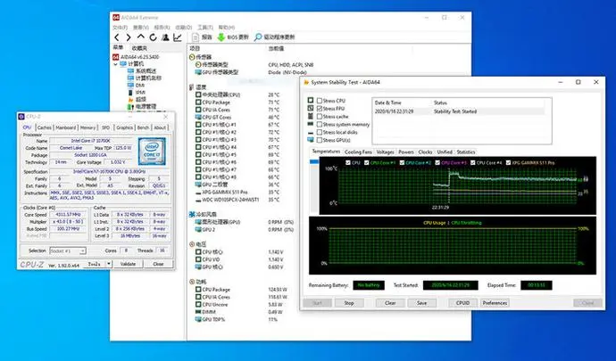Click the CPUID button in Stability Test
Viewport: 616px width, 361px height.
tap(463, 303)
